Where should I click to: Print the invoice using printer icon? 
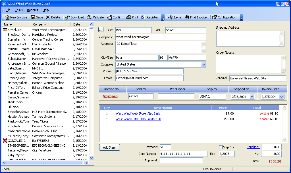129,17
